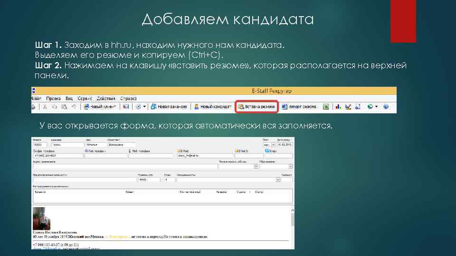
Task: Click the E-Staff application icon in title bar
Action: (33, 91)
